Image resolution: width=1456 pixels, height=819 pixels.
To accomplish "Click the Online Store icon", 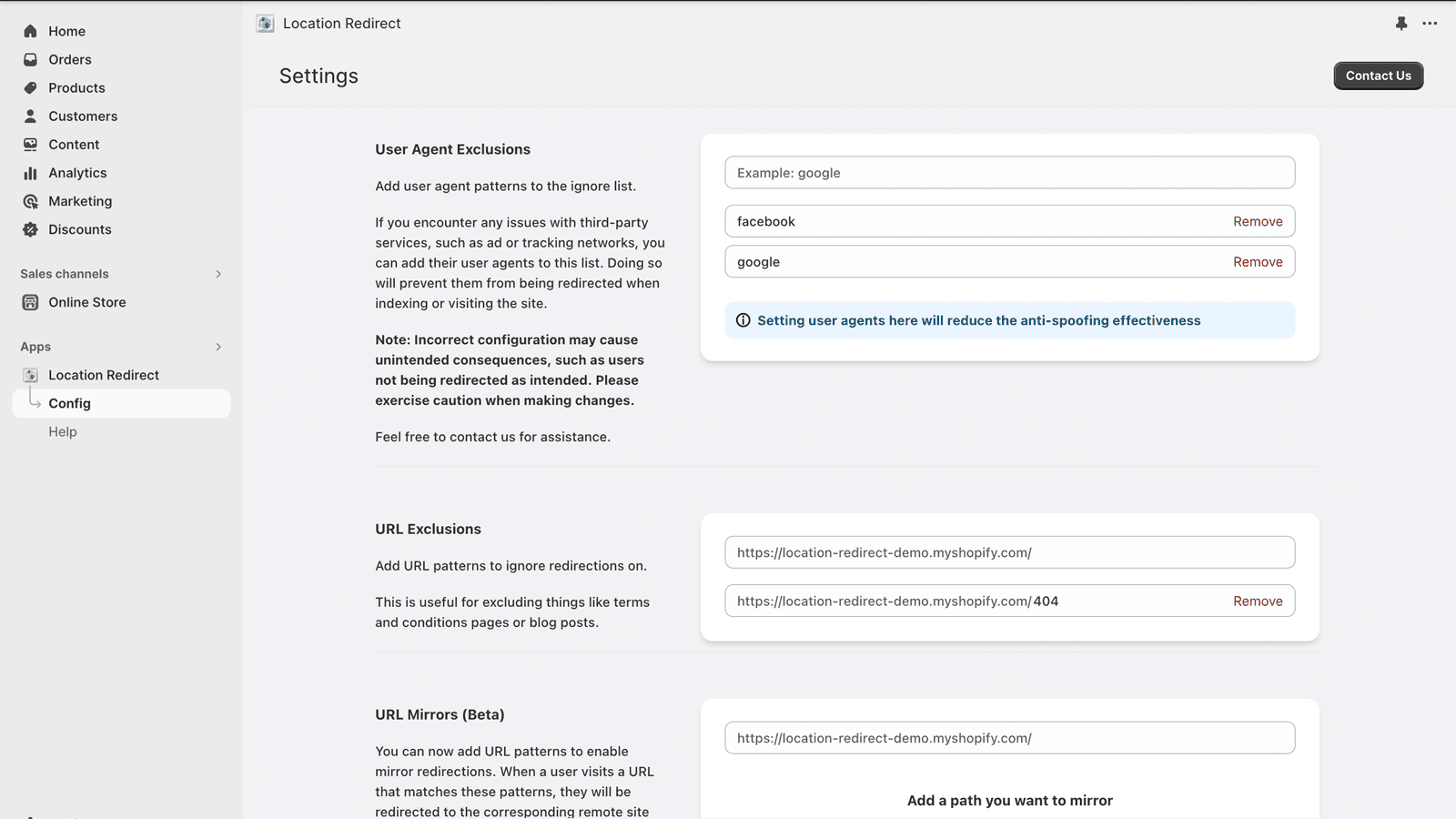I will (30, 302).
